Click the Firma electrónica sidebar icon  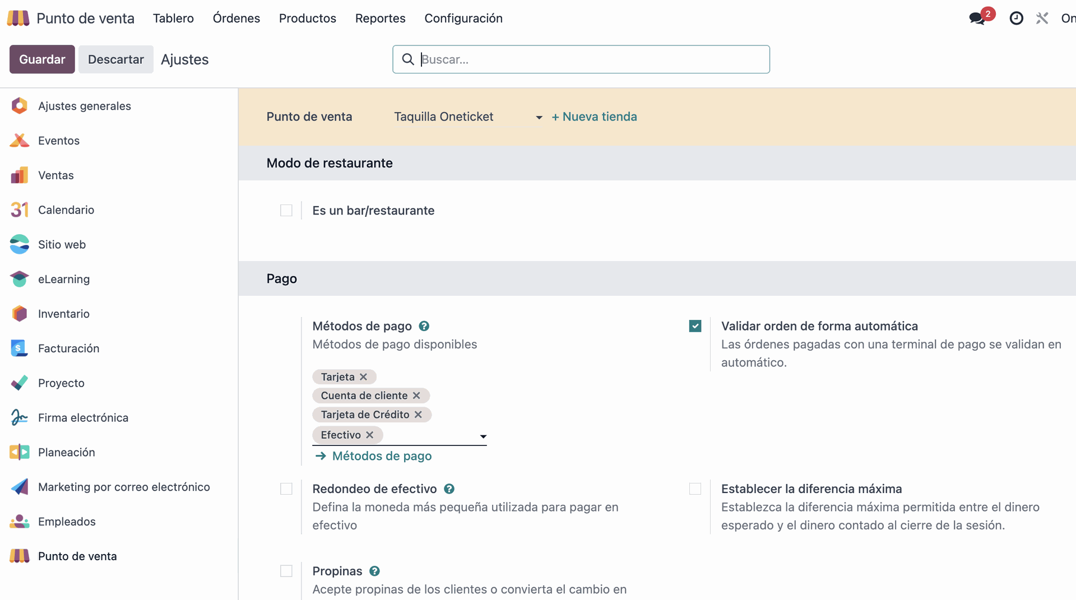pos(20,418)
